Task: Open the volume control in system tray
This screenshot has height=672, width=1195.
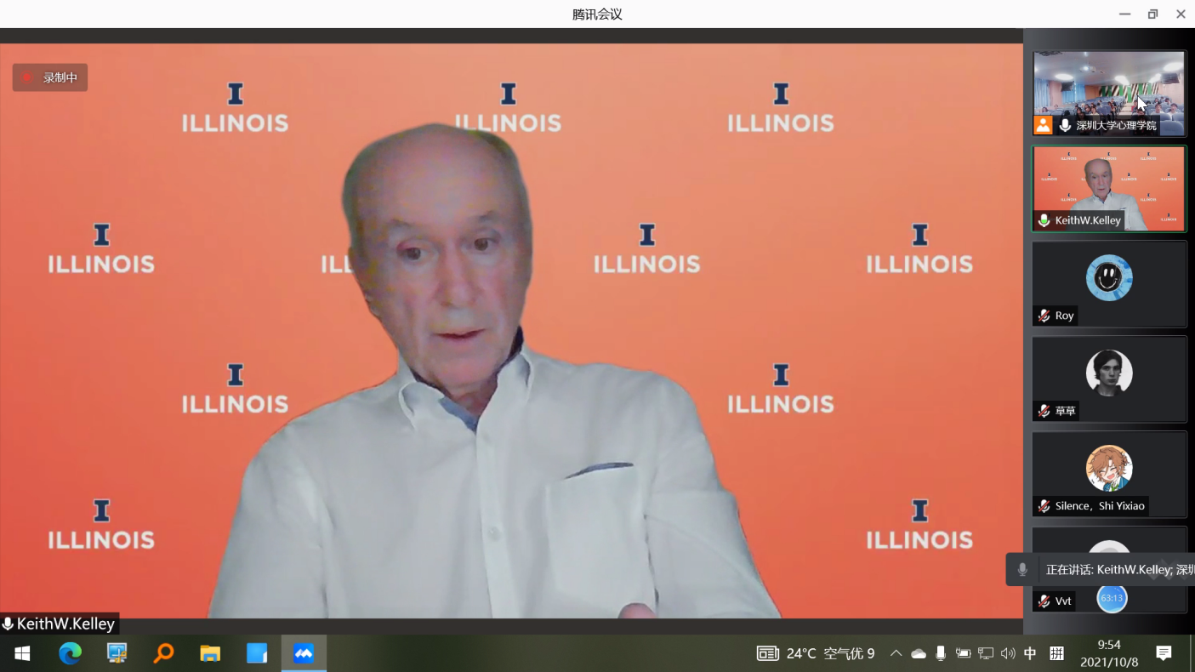Action: click(1008, 653)
